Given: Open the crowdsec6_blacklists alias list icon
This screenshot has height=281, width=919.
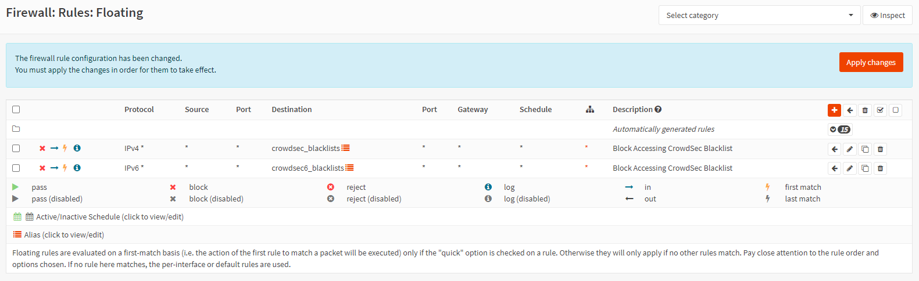Looking at the screenshot, I should [x=349, y=168].
